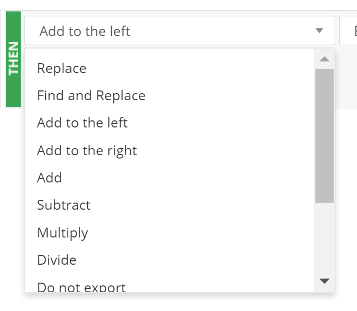Click the scroll-down arrow of the options list
This screenshot has width=357, height=311.
324,281
